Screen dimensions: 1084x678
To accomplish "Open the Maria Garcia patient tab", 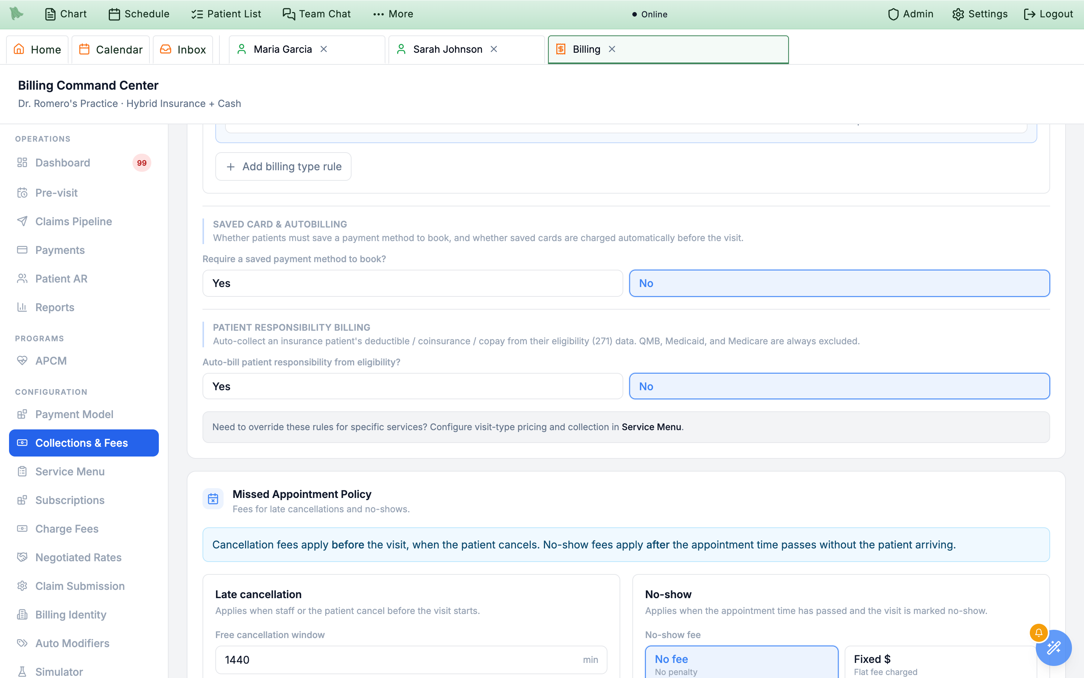I will [x=307, y=49].
